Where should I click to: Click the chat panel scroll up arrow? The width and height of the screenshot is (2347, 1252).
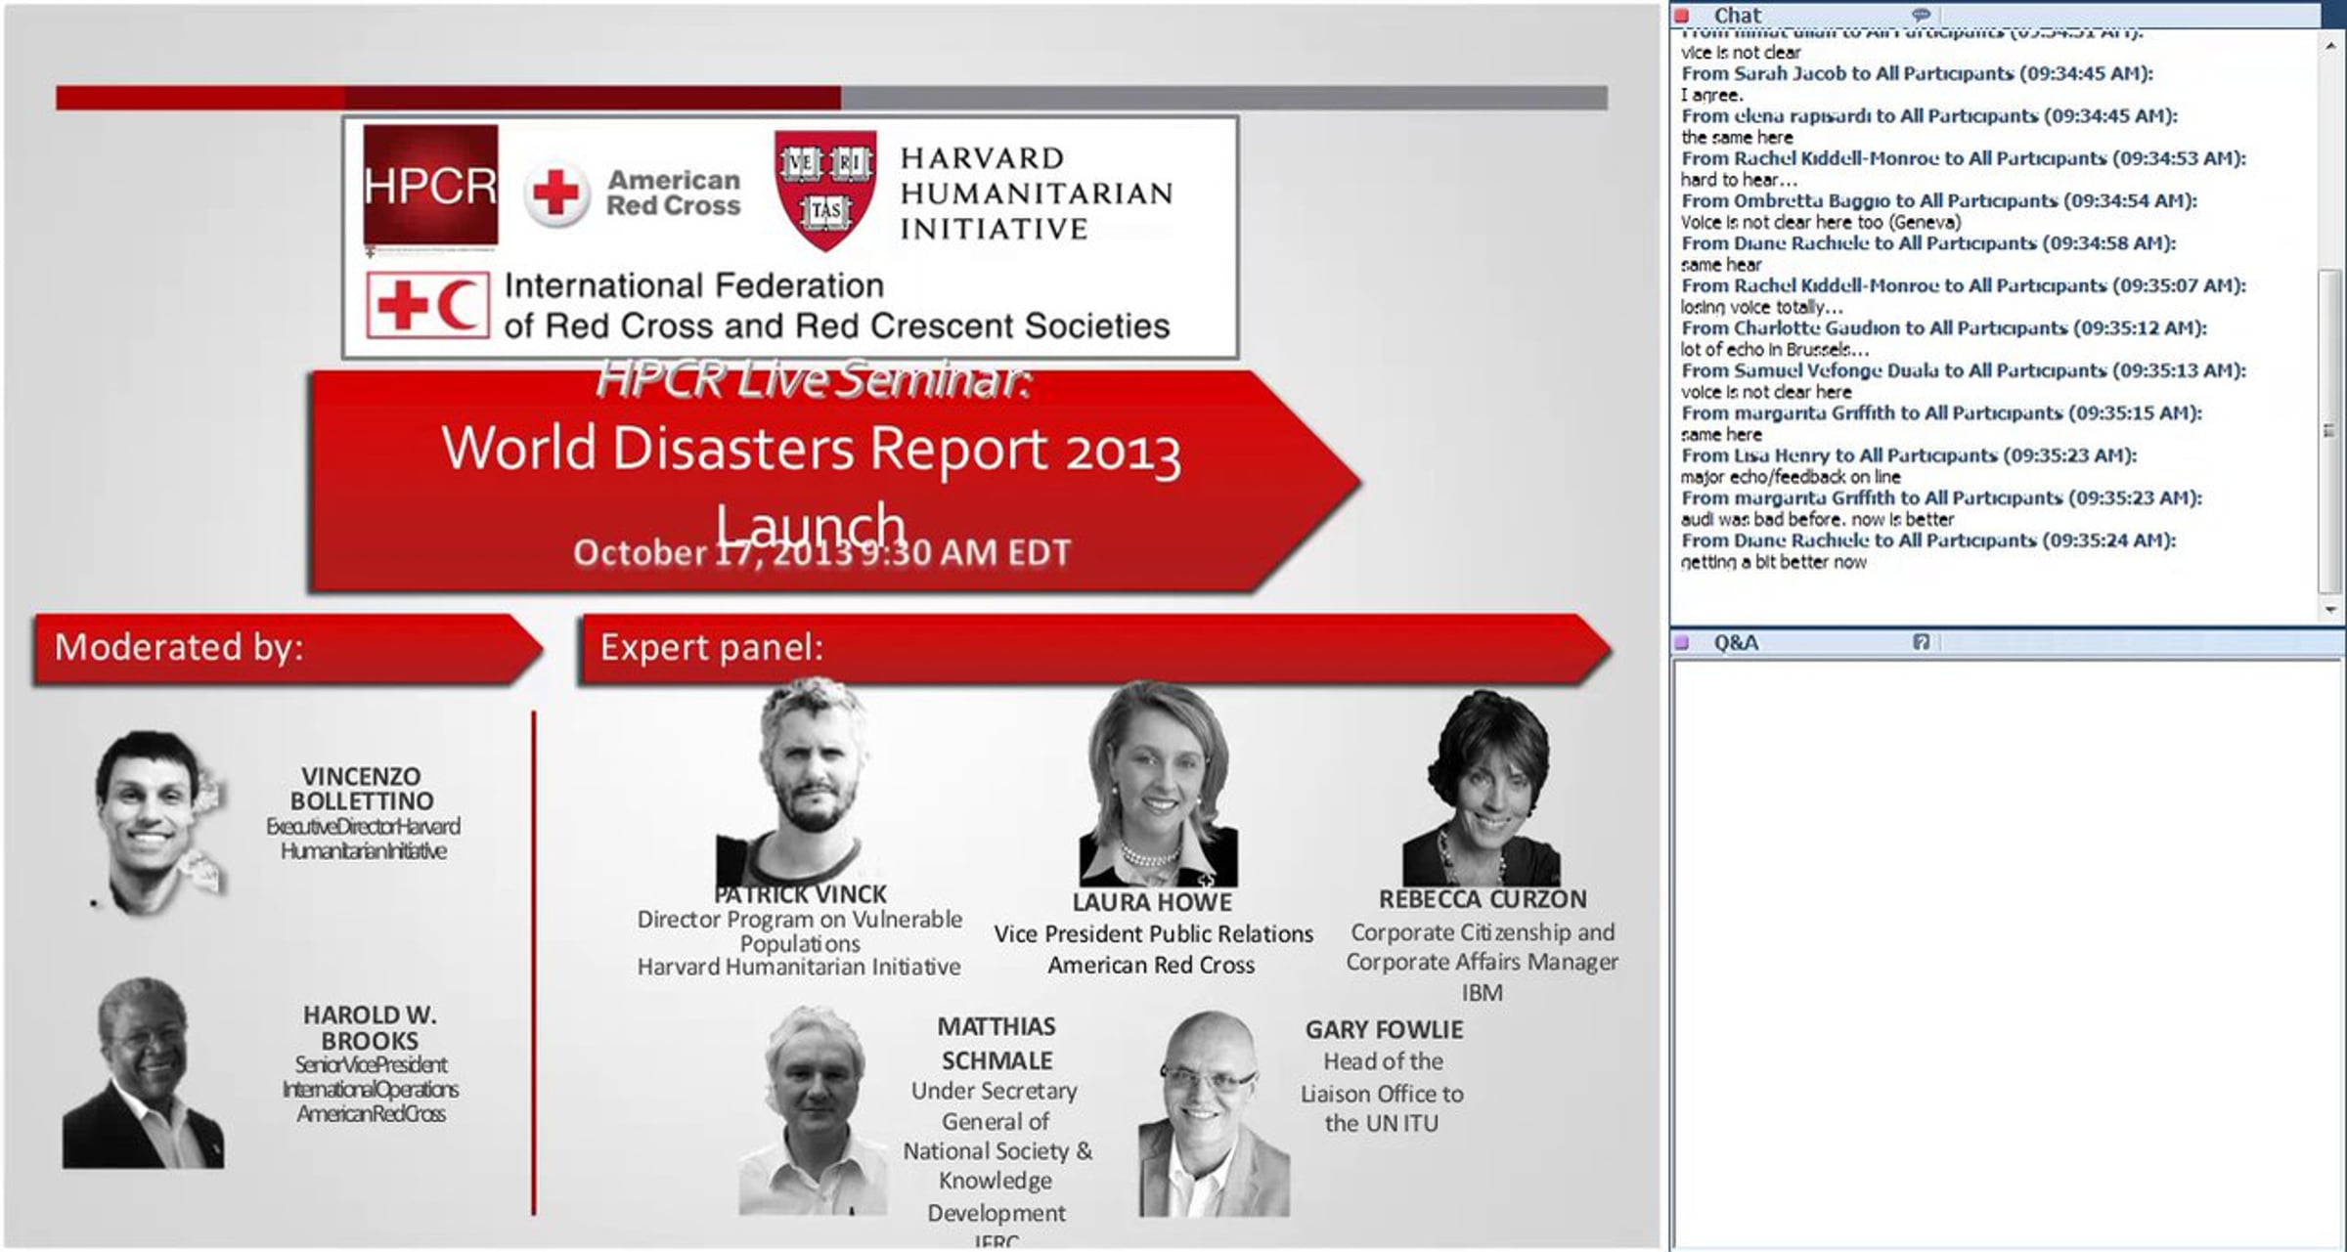2330,45
